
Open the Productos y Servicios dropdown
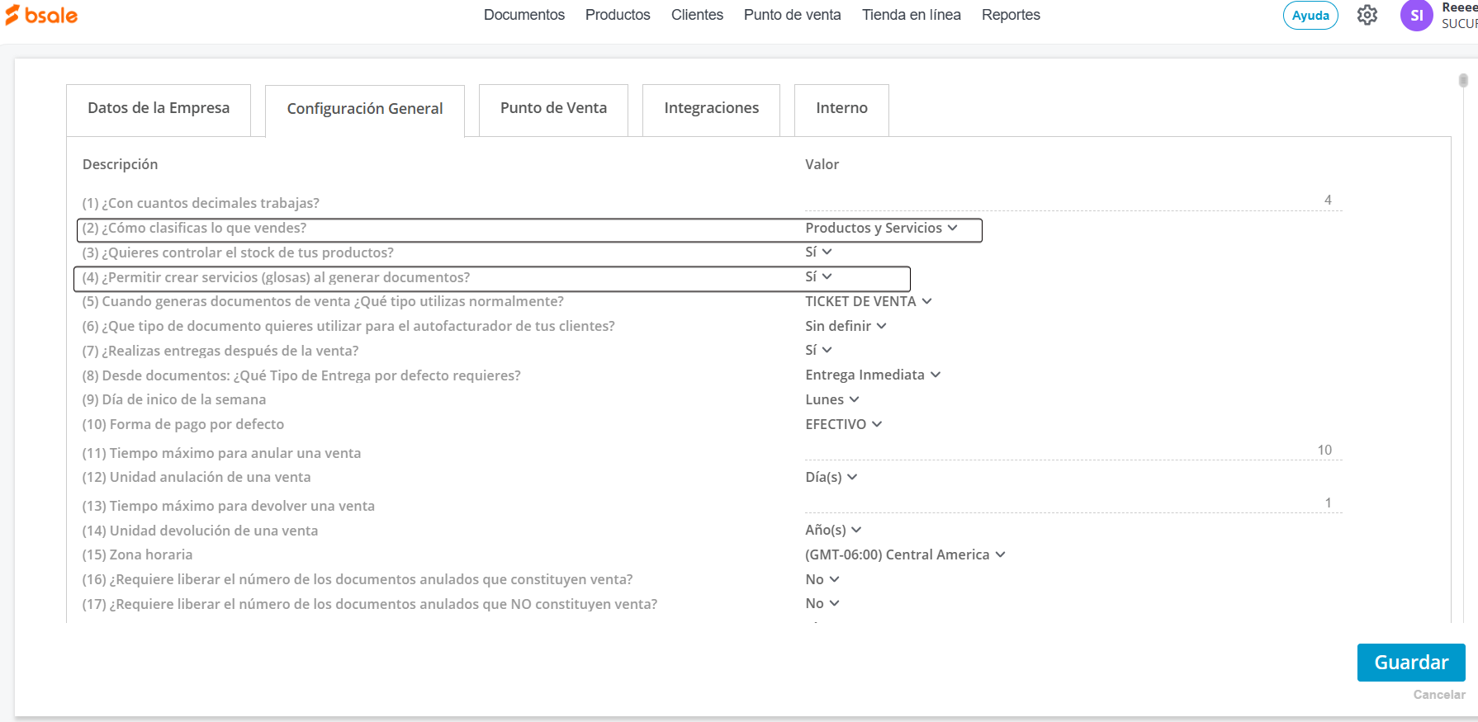tap(881, 229)
